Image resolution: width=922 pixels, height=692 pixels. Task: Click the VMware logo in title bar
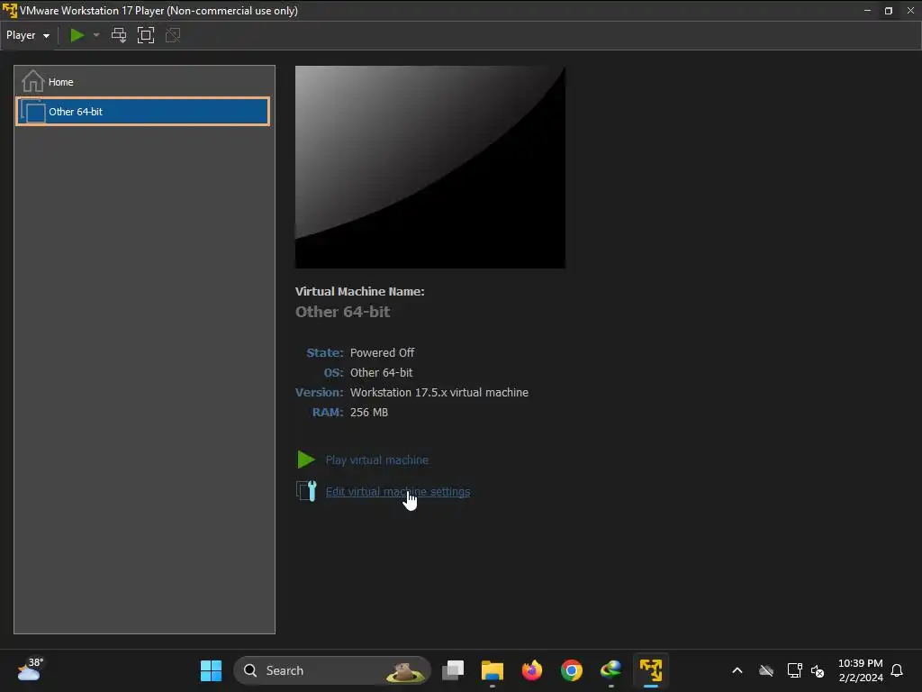coord(10,11)
